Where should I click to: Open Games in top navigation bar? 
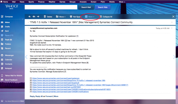click(x=62, y=2)
